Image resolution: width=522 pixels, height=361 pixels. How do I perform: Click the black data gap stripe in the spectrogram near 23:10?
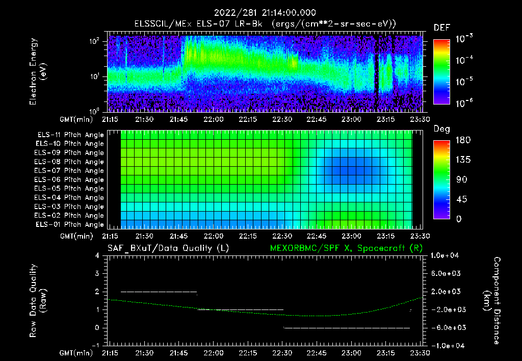[377, 73]
